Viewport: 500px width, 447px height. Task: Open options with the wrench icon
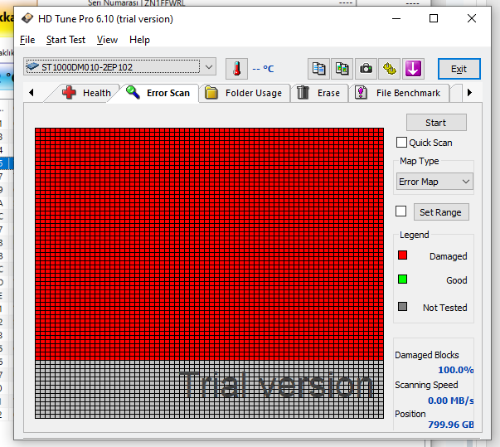(390, 69)
